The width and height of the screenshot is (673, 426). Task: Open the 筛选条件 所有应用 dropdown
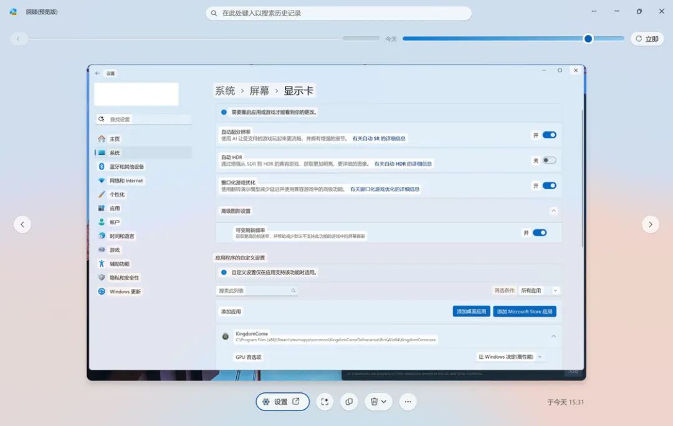(x=538, y=290)
